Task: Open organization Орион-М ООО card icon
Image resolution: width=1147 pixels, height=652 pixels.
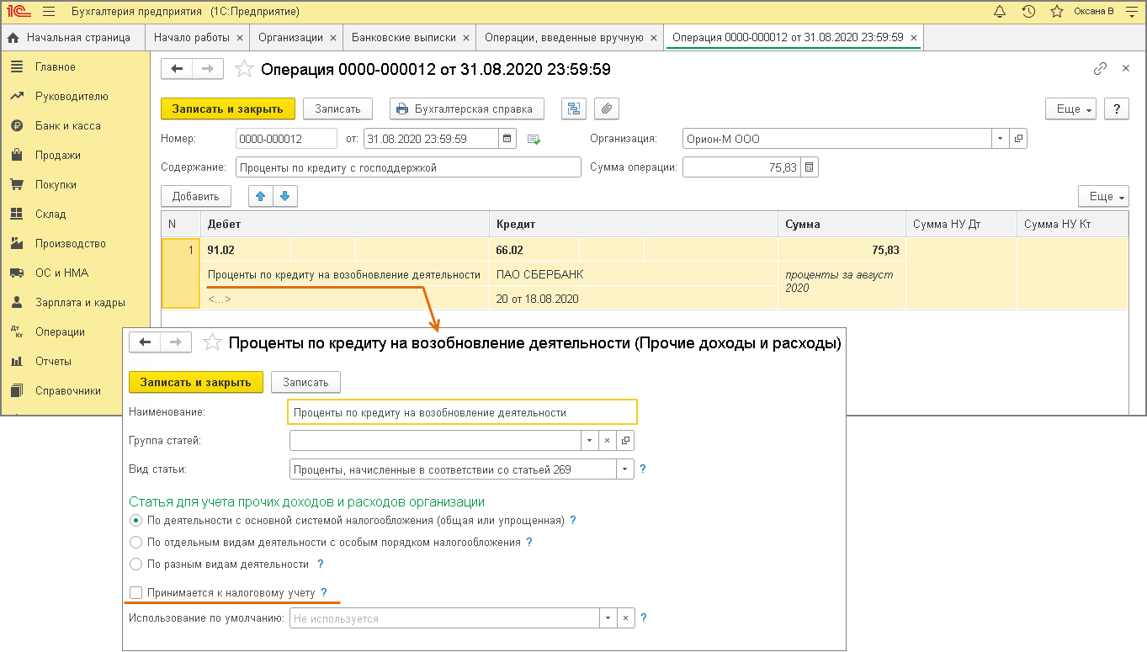Action: pos(1018,139)
